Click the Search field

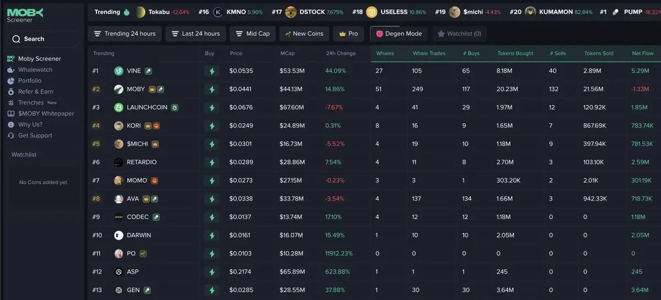click(43, 39)
